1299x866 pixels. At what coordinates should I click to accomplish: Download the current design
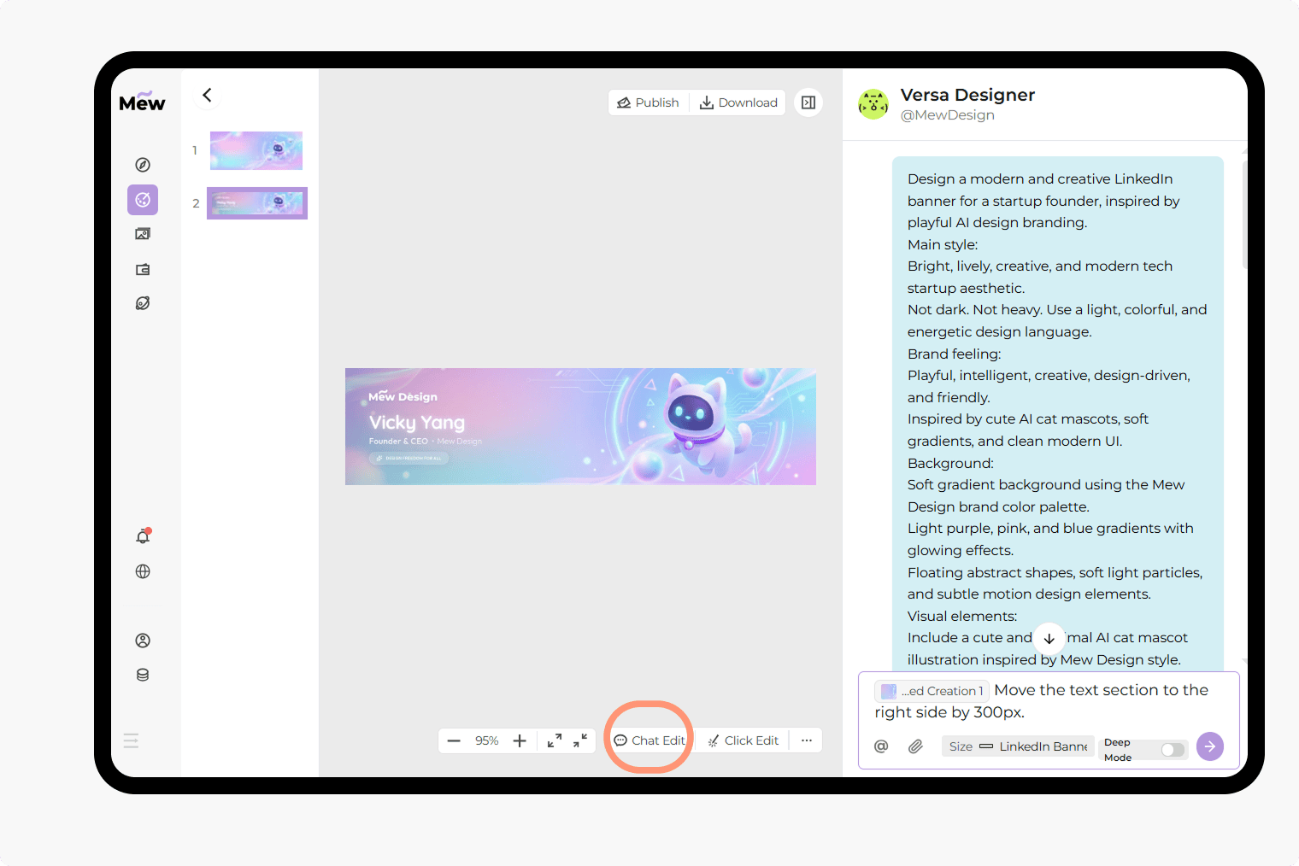[x=738, y=102]
